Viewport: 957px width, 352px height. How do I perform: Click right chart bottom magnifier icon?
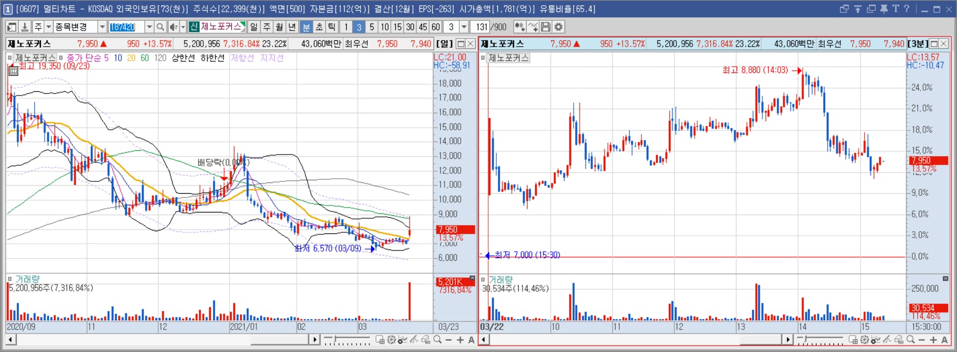[910, 340]
